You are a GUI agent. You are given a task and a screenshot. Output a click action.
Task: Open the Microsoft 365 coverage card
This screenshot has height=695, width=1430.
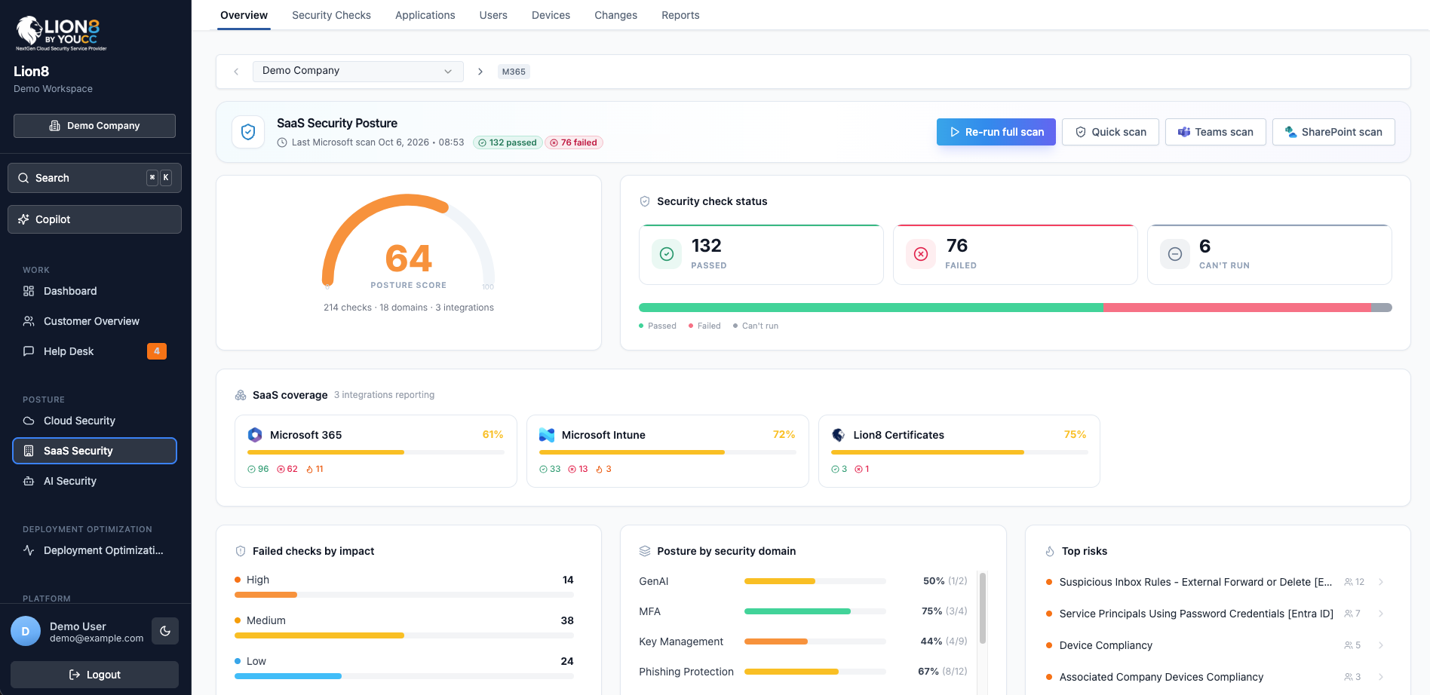[376, 451]
